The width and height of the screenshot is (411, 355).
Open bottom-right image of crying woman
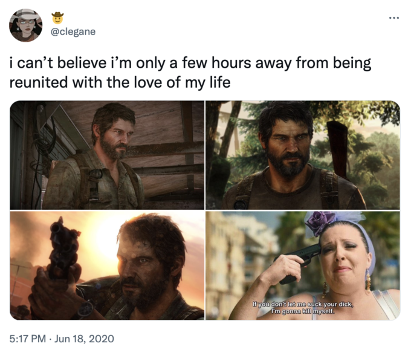click(303, 265)
